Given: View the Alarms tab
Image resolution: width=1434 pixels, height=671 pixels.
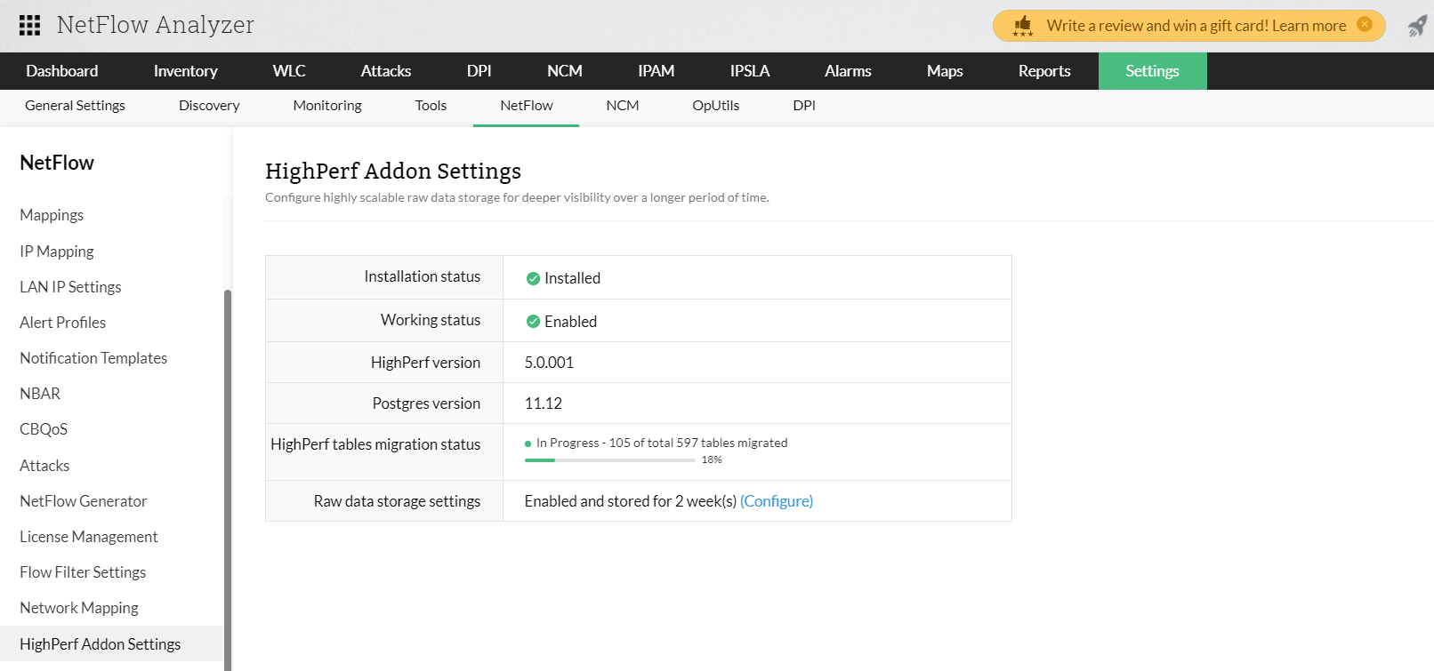Looking at the screenshot, I should pyautogui.click(x=848, y=71).
